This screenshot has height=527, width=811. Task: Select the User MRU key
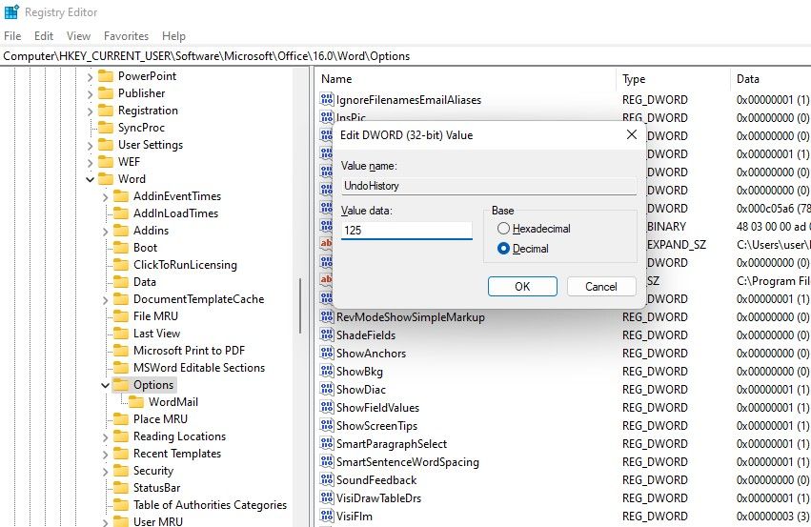pos(158,520)
